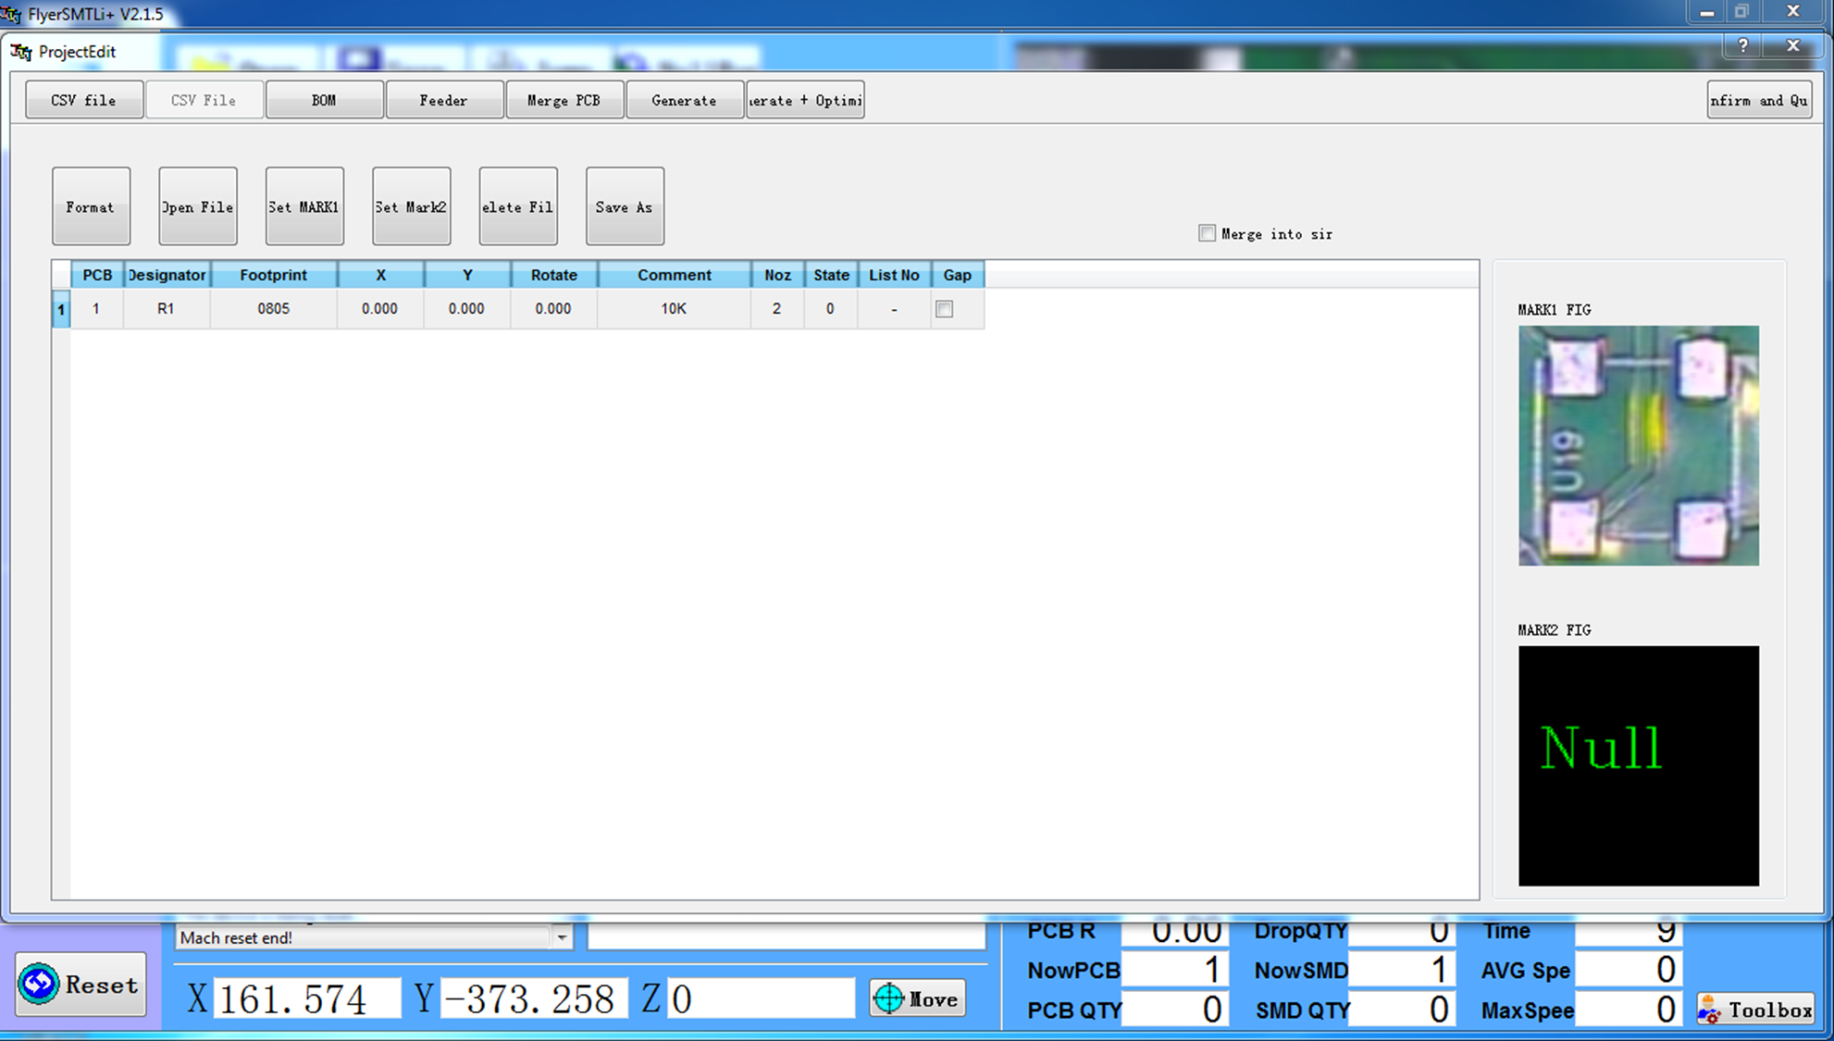Click the List No column header

[x=894, y=275]
